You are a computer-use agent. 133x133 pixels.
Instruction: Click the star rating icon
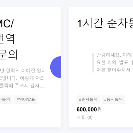click(x=79, y=117)
